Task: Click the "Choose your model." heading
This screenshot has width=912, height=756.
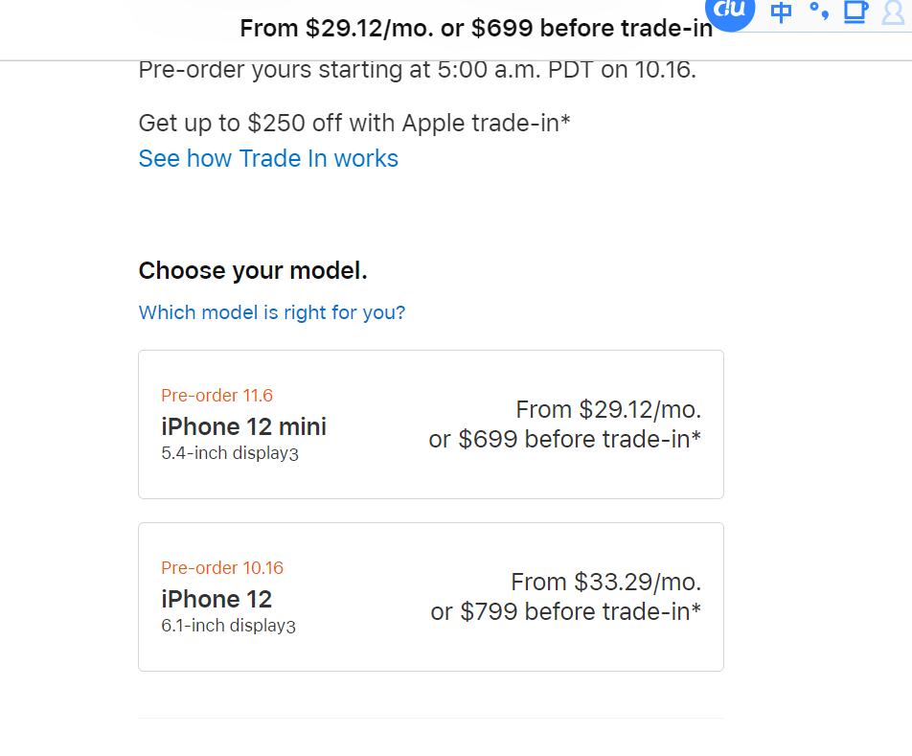Action: (x=253, y=271)
